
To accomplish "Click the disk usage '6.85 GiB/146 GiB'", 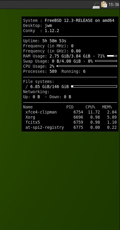I will [49, 87].
